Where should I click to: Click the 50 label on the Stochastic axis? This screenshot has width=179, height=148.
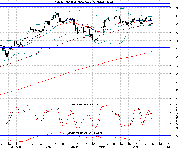coord(177,118)
